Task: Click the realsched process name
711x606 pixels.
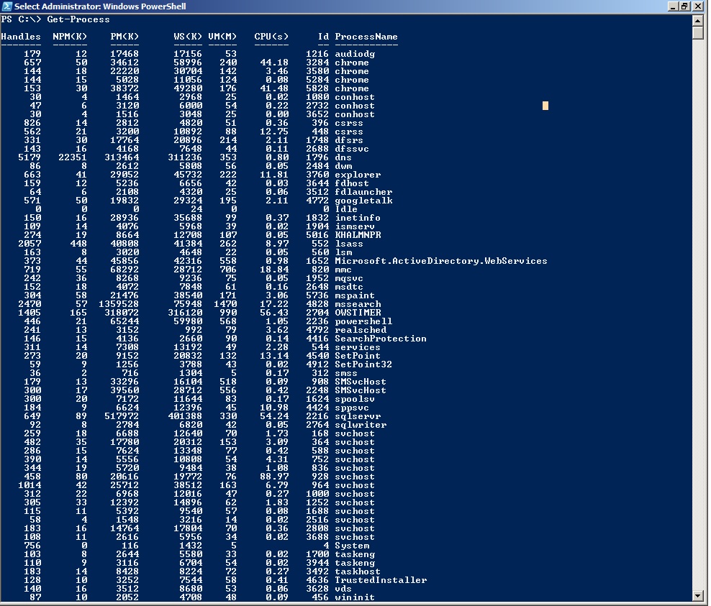Action: (x=361, y=330)
